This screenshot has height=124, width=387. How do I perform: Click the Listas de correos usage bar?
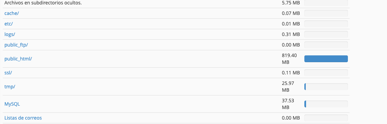coord(326,118)
